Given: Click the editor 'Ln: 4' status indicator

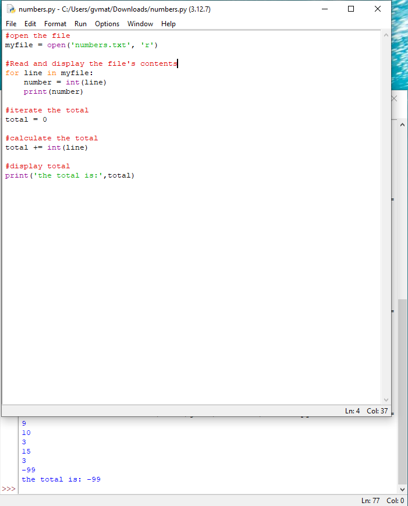Looking at the screenshot, I should pos(352,411).
